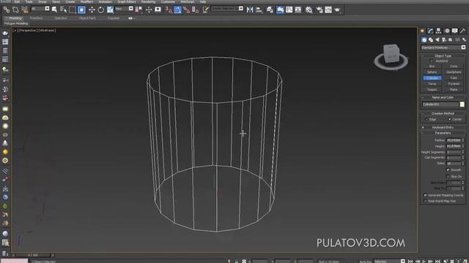The width and height of the screenshot is (469, 263).
Task: Toggle the Graphite ribbon button
Action: [x=280, y=9]
